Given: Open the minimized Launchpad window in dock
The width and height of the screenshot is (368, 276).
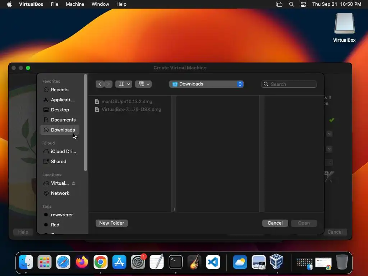Looking at the screenshot, I should click(x=305, y=262).
